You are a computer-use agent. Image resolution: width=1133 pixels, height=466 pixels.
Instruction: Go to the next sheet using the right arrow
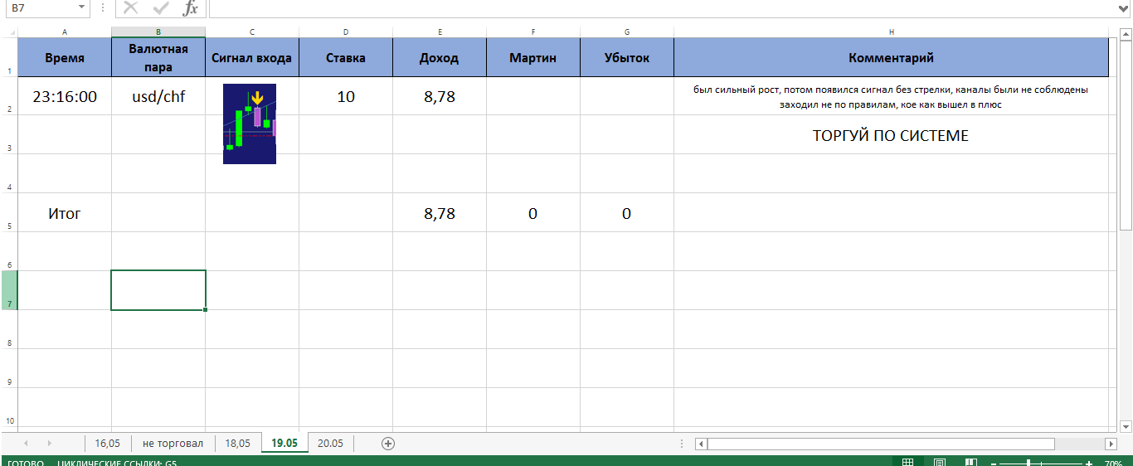(x=50, y=444)
